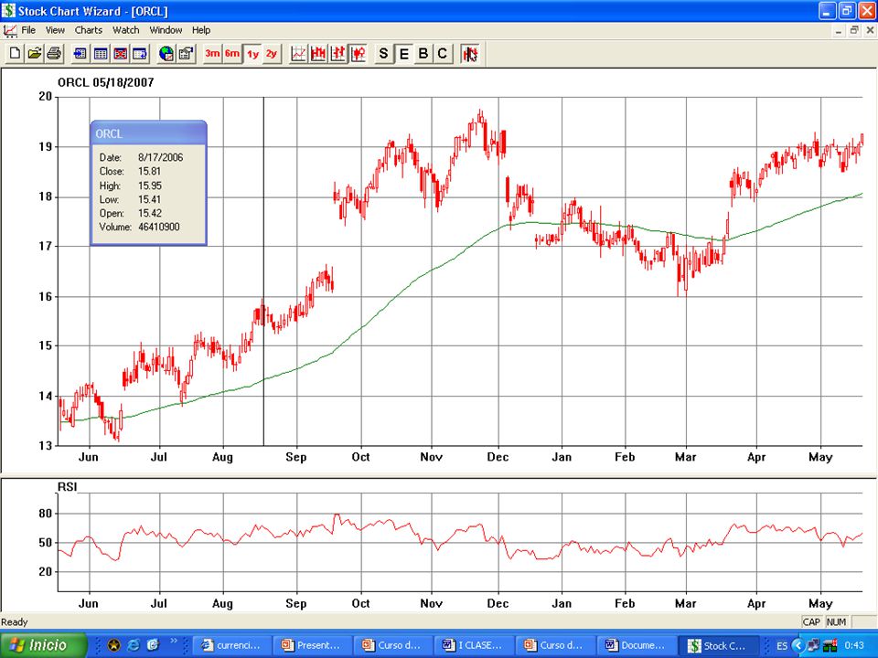Open a file with the folder icon

pyautogui.click(x=35, y=54)
